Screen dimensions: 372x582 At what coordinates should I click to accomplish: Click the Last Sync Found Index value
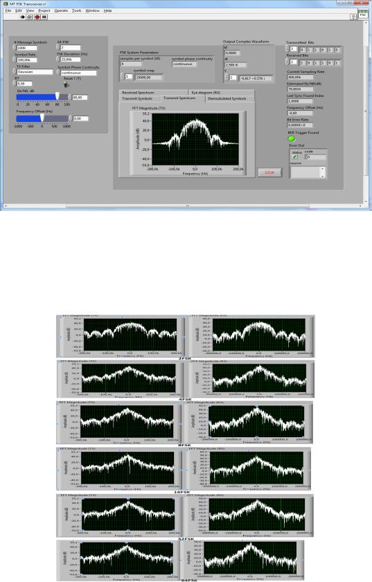300,101
